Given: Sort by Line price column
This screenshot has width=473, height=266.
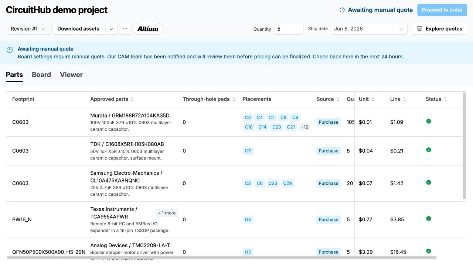Looking at the screenshot, I should click(405, 99).
